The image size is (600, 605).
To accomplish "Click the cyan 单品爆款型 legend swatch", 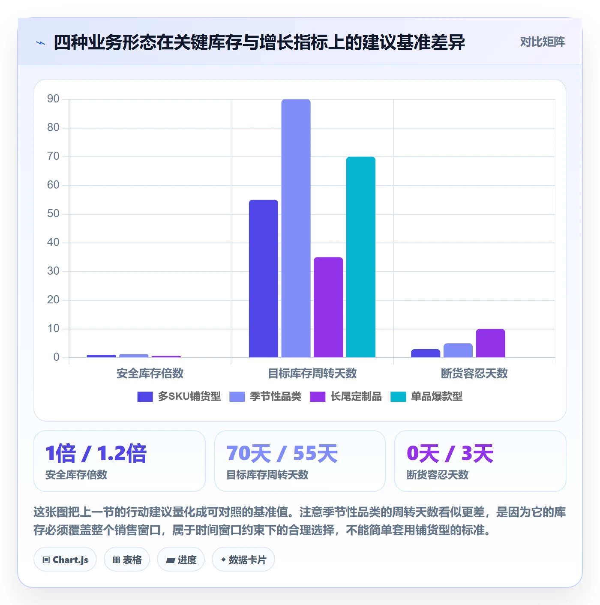I will point(398,397).
